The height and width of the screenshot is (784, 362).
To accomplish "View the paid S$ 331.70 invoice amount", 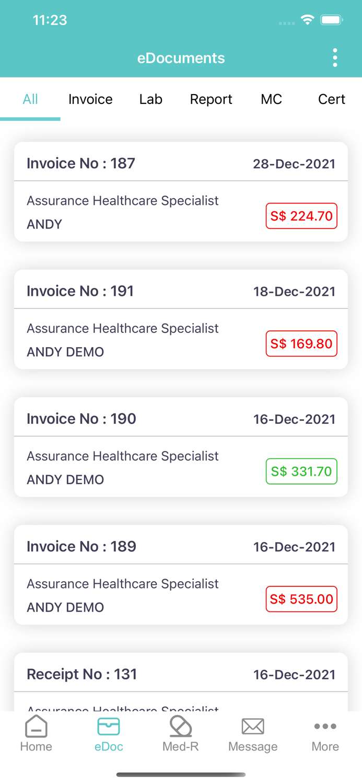I will point(301,471).
